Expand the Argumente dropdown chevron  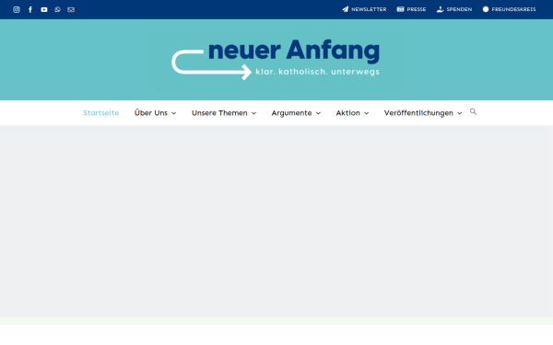pyautogui.click(x=318, y=113)
